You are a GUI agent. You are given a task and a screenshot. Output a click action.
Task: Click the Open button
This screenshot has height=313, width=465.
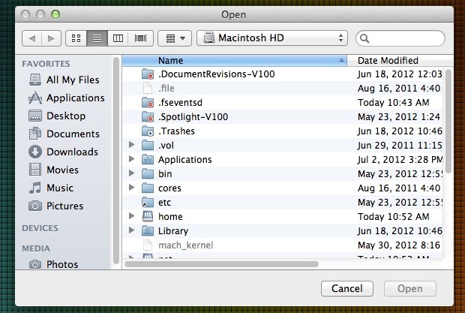(410, 288)
